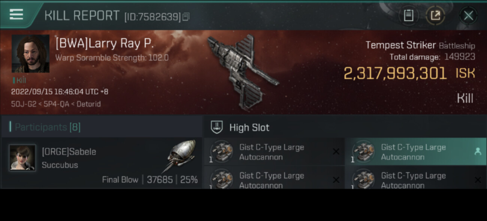Viewport: 487px width, 221px height.
Task: Click the Tempest Striker ship name
Action: pos(400,45)
